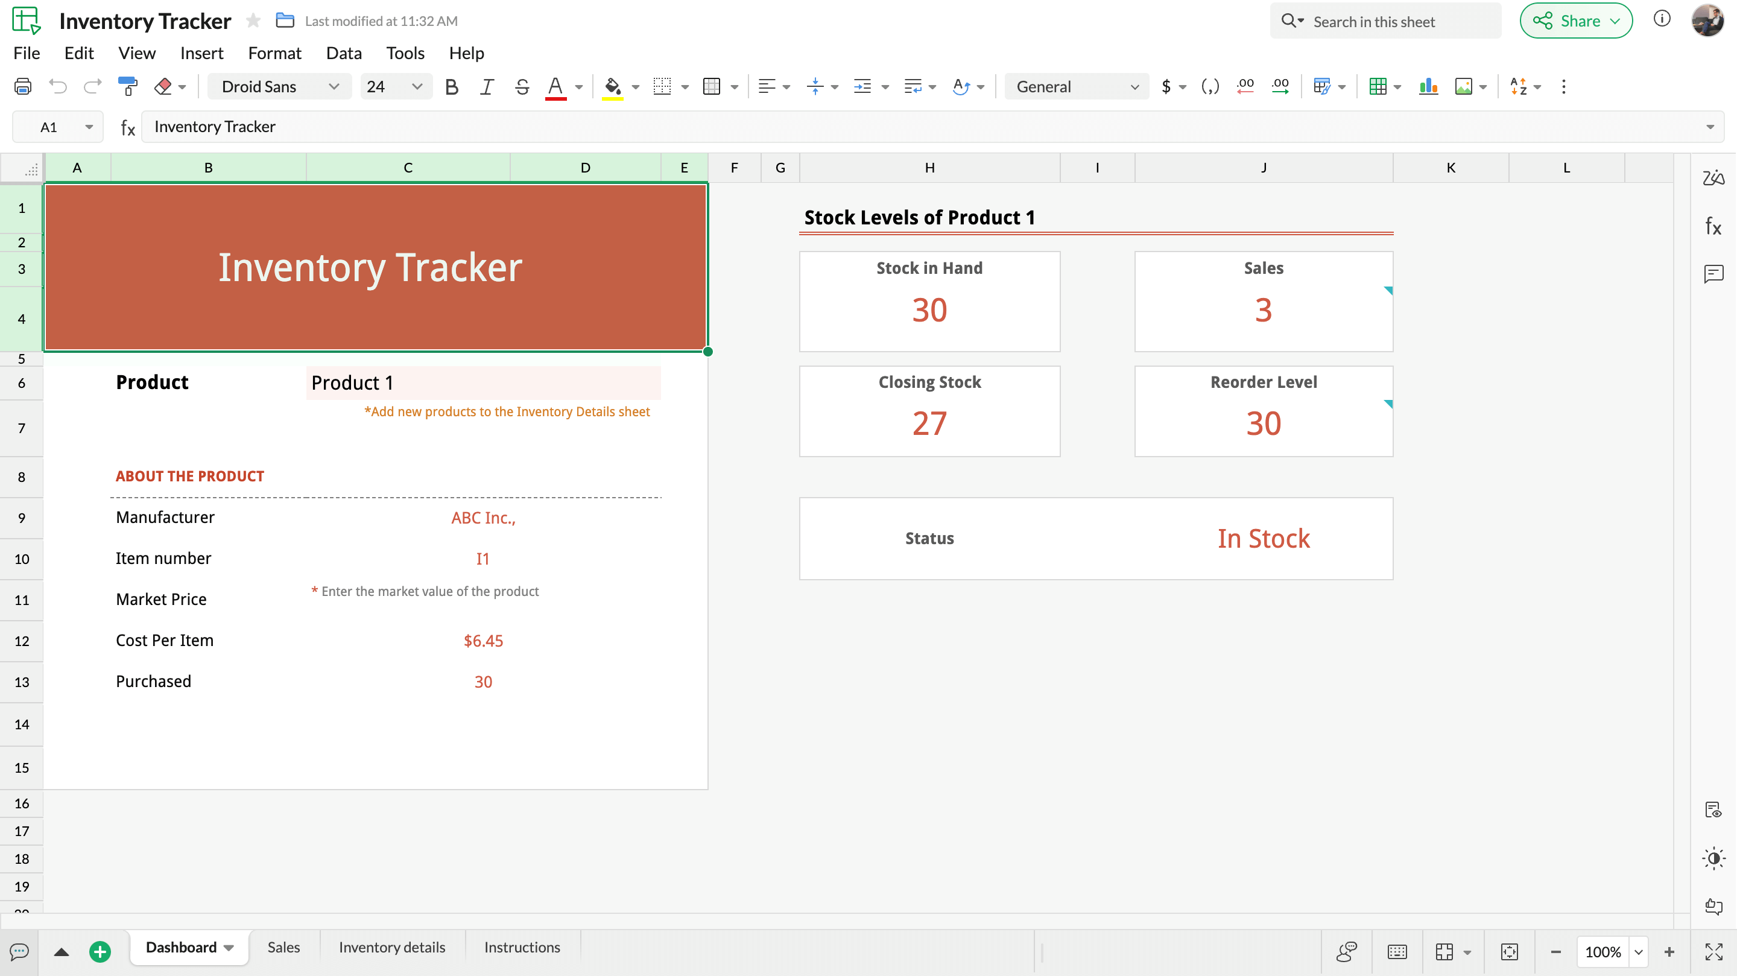Enter fullscreen mode
The width and height of the screenshot is (1737, 976).
[1713, 951]
